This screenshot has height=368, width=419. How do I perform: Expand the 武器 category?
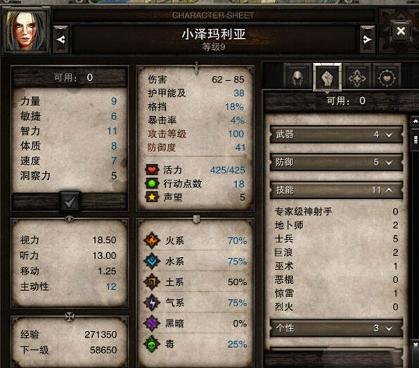[336, 134]
